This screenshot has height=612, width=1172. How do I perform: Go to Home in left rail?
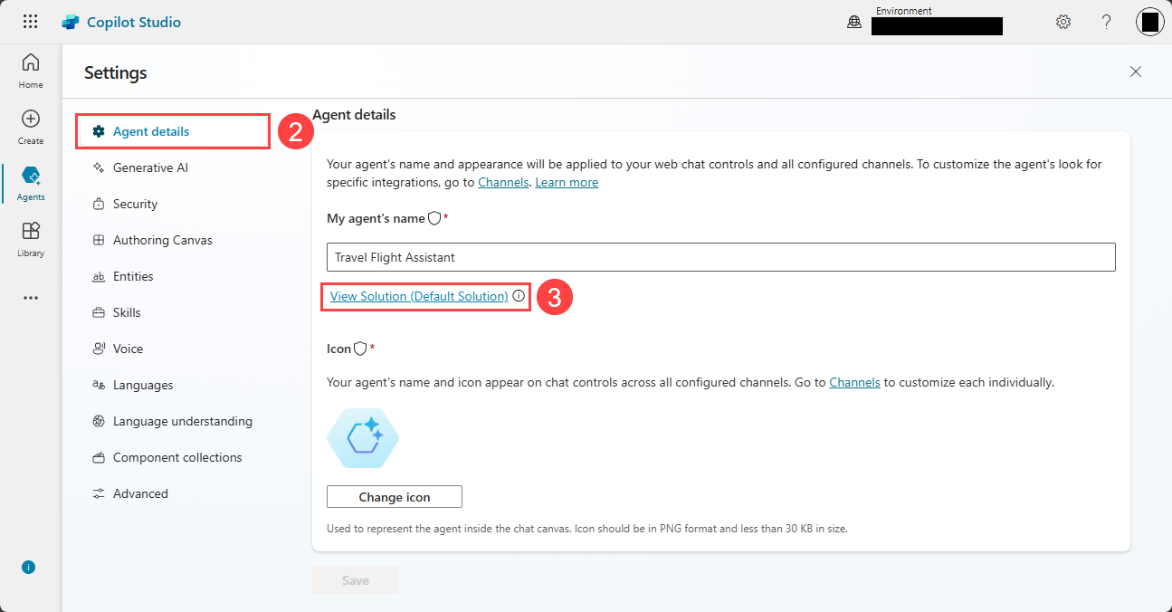point(31,71)
